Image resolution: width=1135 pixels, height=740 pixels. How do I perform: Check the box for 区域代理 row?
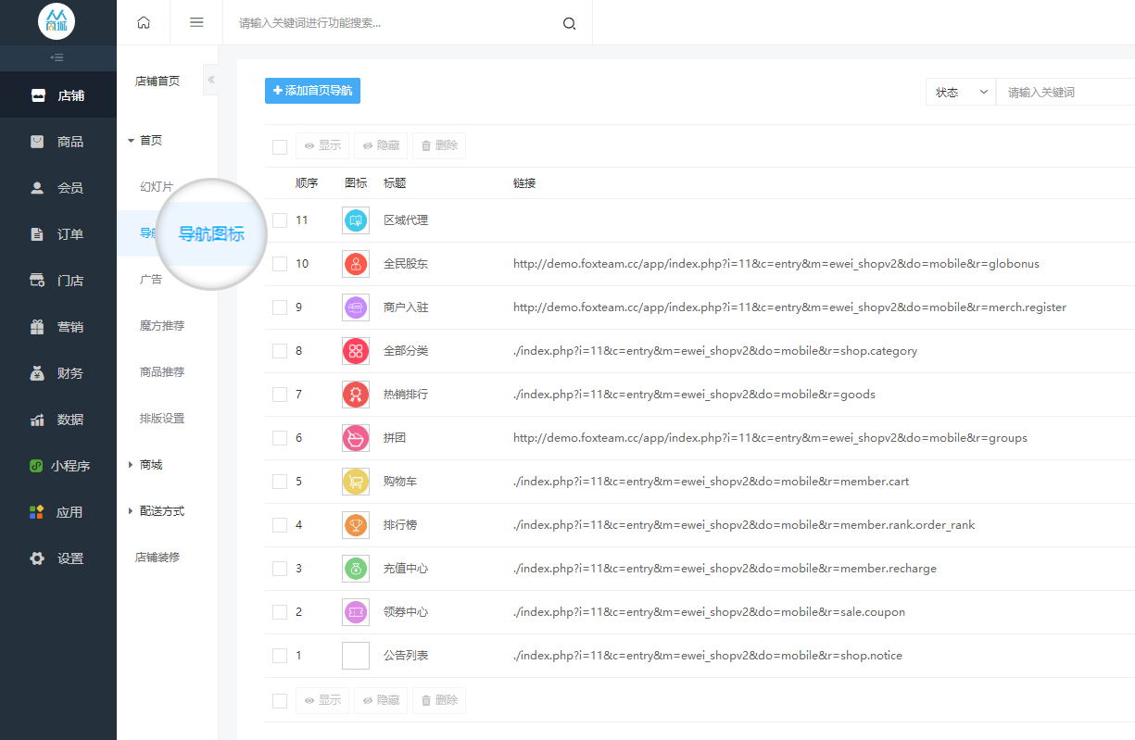click(x=280, y=220)
